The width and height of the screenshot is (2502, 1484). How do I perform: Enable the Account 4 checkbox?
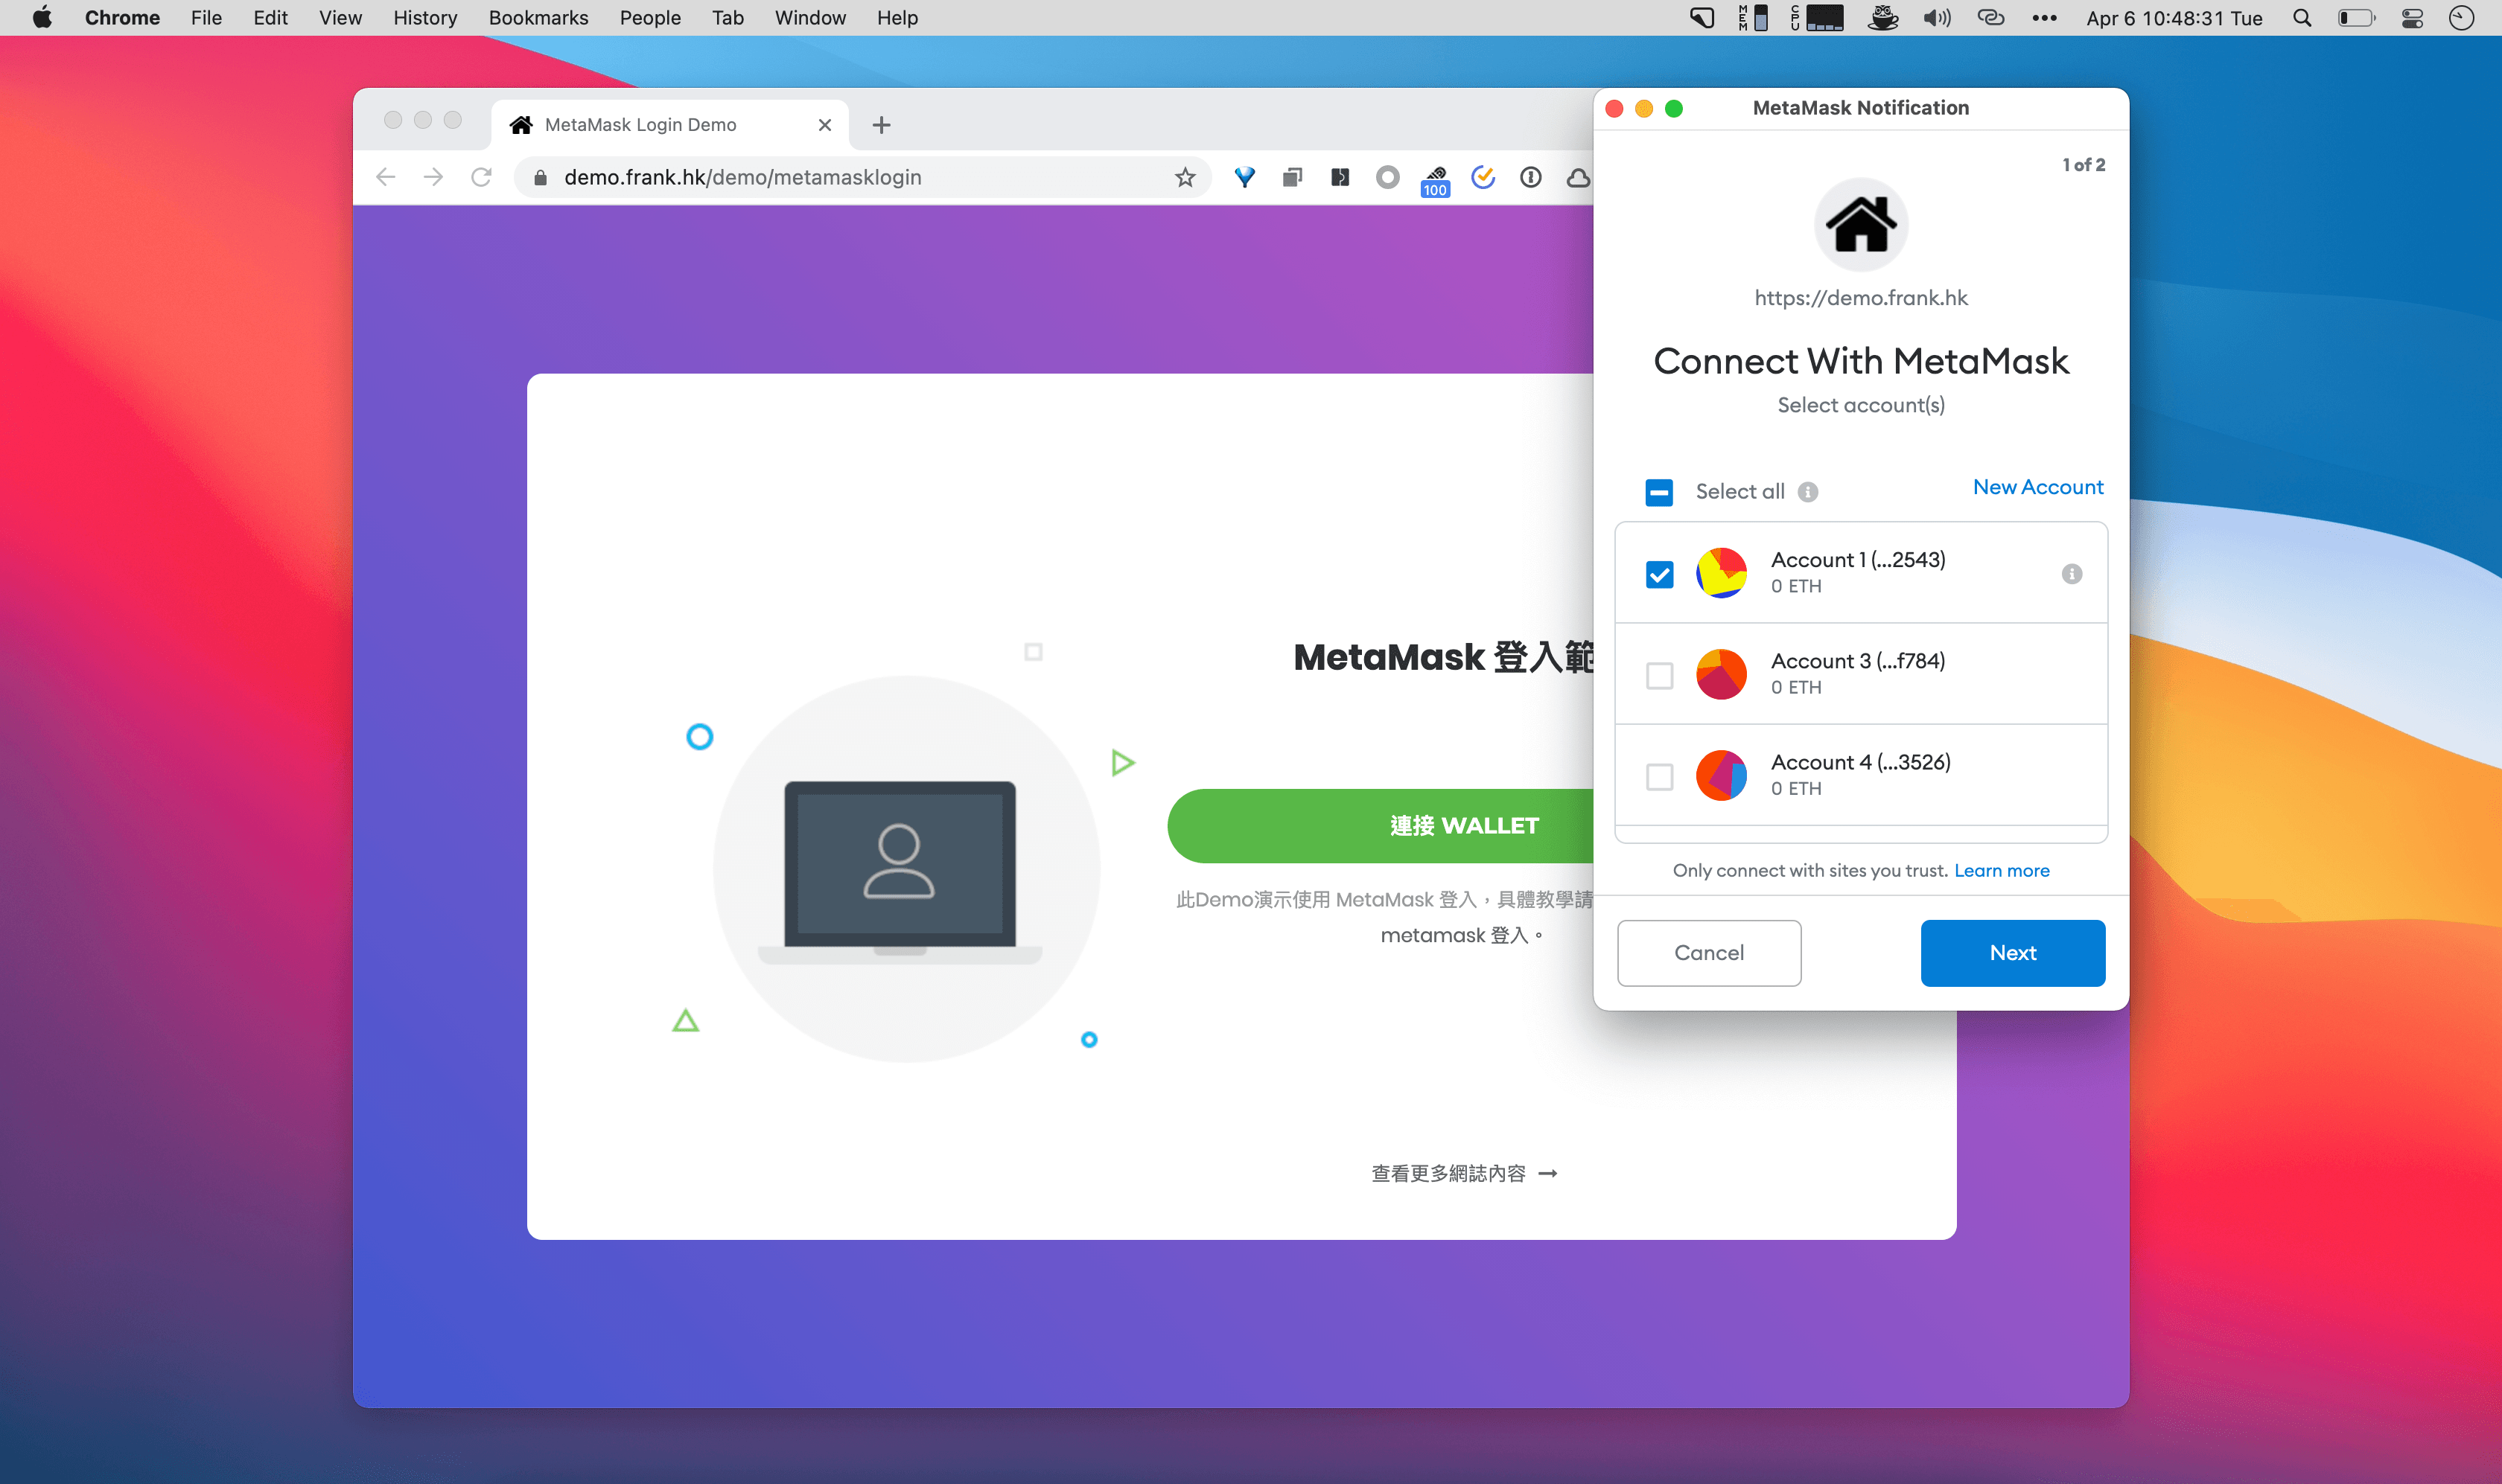pos(1658,776)
